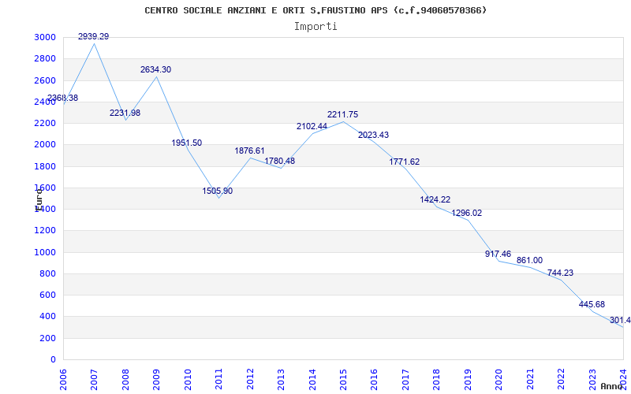631x394 pixels.
Task: Click the 0 y-axis tick label
Action: (53, 360)
